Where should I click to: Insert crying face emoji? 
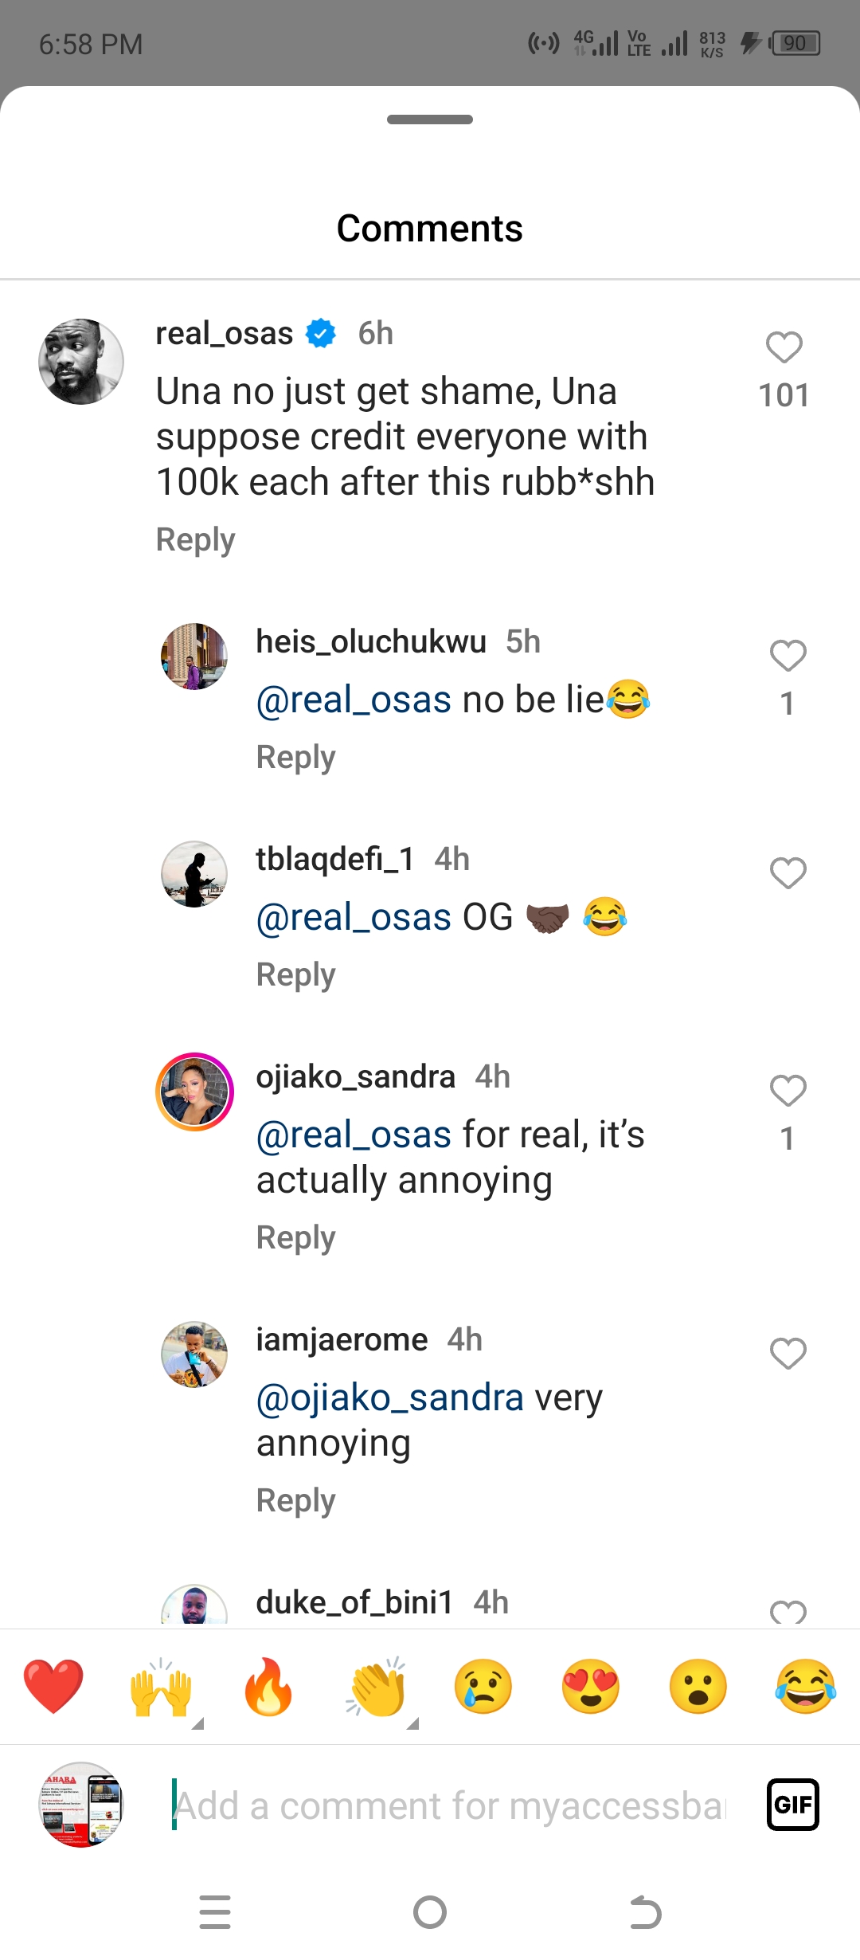pos(483,1686)
